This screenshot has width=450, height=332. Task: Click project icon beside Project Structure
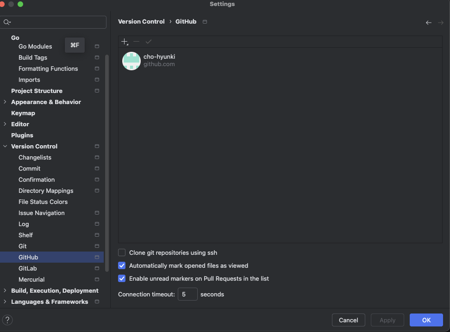pyautogui.click(x=97, y=91)
